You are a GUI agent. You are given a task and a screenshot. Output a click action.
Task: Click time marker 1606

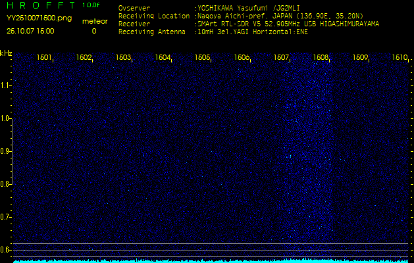(x=242, y=57)
